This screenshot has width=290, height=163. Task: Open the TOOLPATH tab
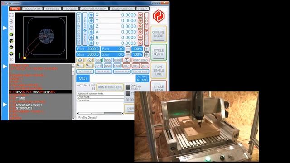[x=32, y=9]
